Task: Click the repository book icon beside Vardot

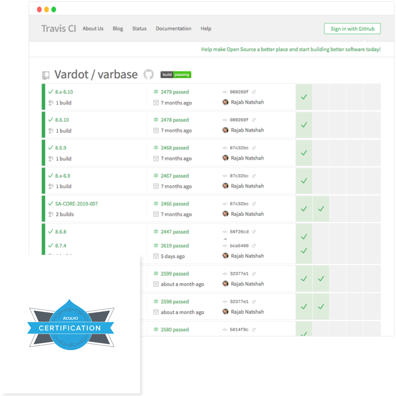Action: point(45,75)
